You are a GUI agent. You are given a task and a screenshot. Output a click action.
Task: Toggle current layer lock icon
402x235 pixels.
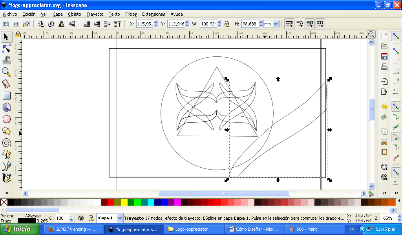tap(91, 218)
